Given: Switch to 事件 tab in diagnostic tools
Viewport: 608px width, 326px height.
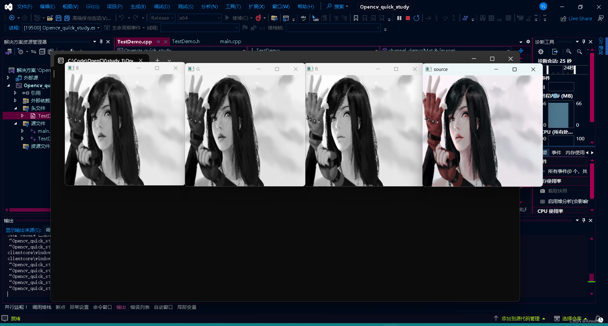Looking at the screenshot, I should pyautogui.click(x=556, y=153).
